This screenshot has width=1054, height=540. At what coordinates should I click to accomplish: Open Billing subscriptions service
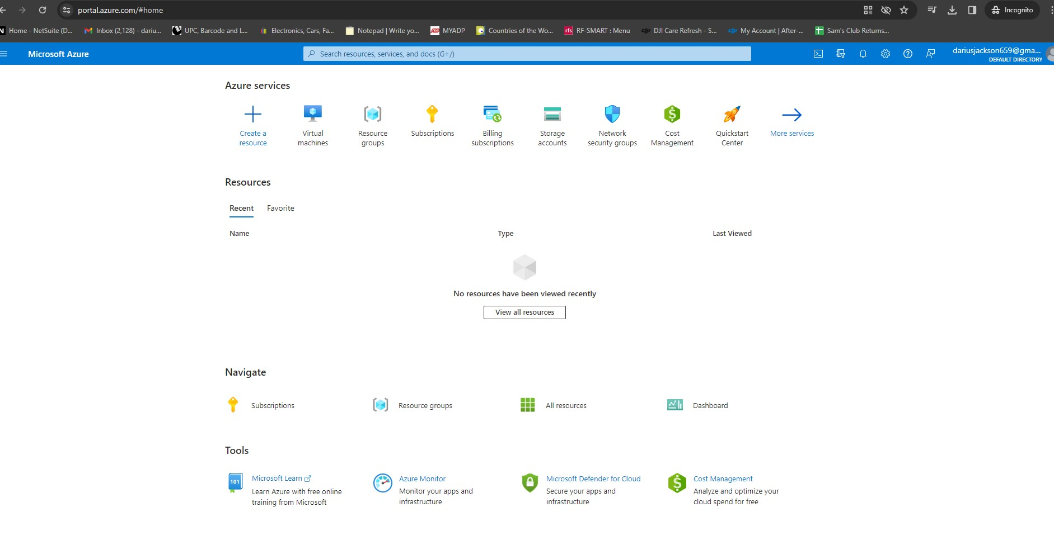tap(492, 113)
